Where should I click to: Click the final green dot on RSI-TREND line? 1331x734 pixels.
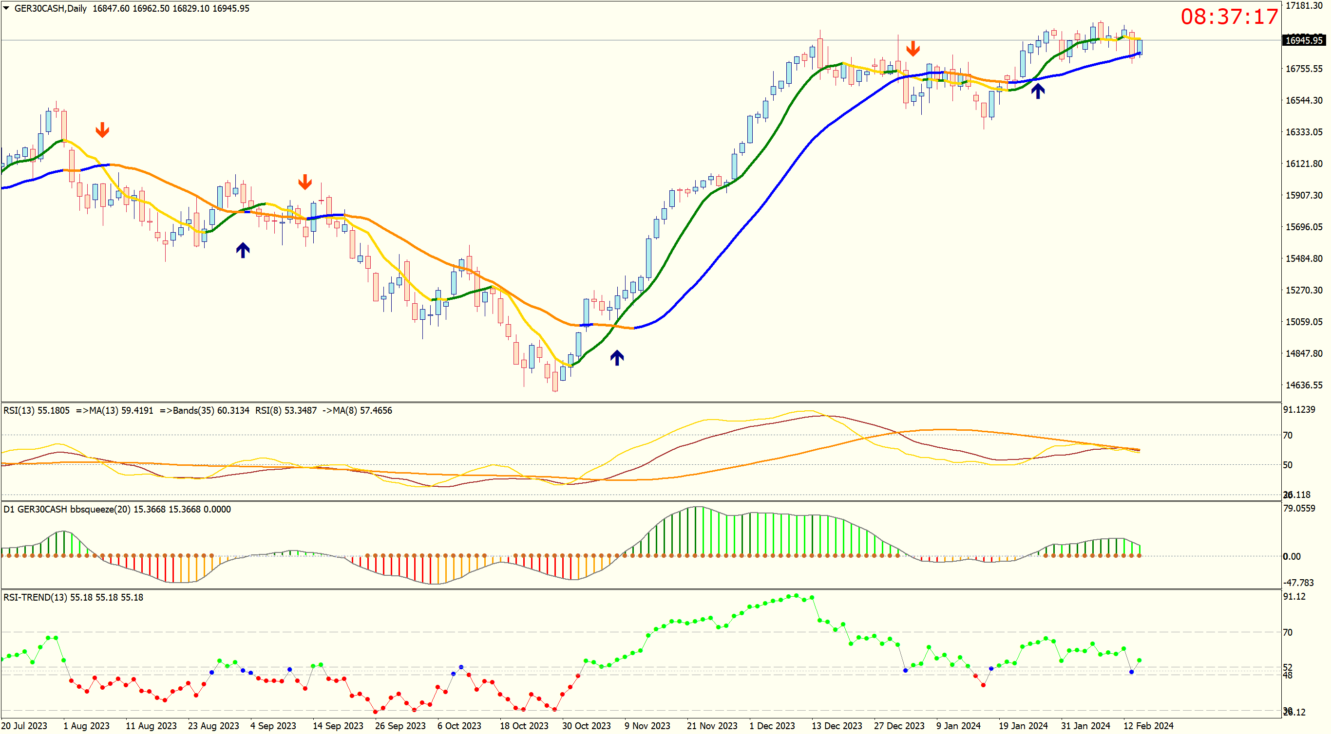(1139, 660)
